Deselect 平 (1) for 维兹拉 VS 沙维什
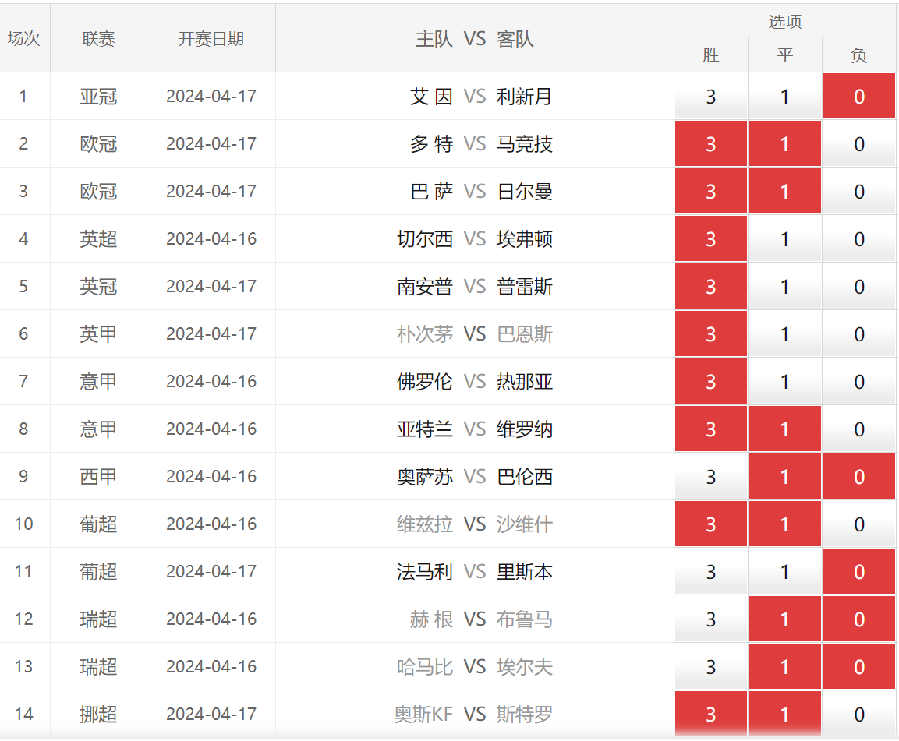 [785, 524]
